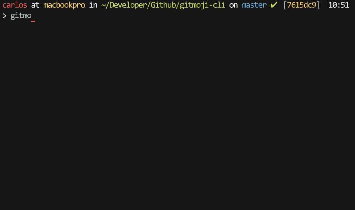Click the empty terminal area below prompt
Screen dimensions: 355x210
(177, 114)
